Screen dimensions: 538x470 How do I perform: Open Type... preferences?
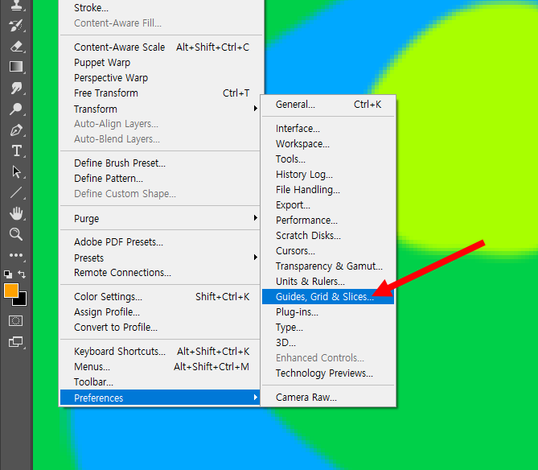coord(328,327)
